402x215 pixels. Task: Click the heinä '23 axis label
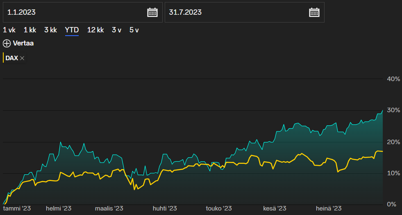click(x=329, y=208)
